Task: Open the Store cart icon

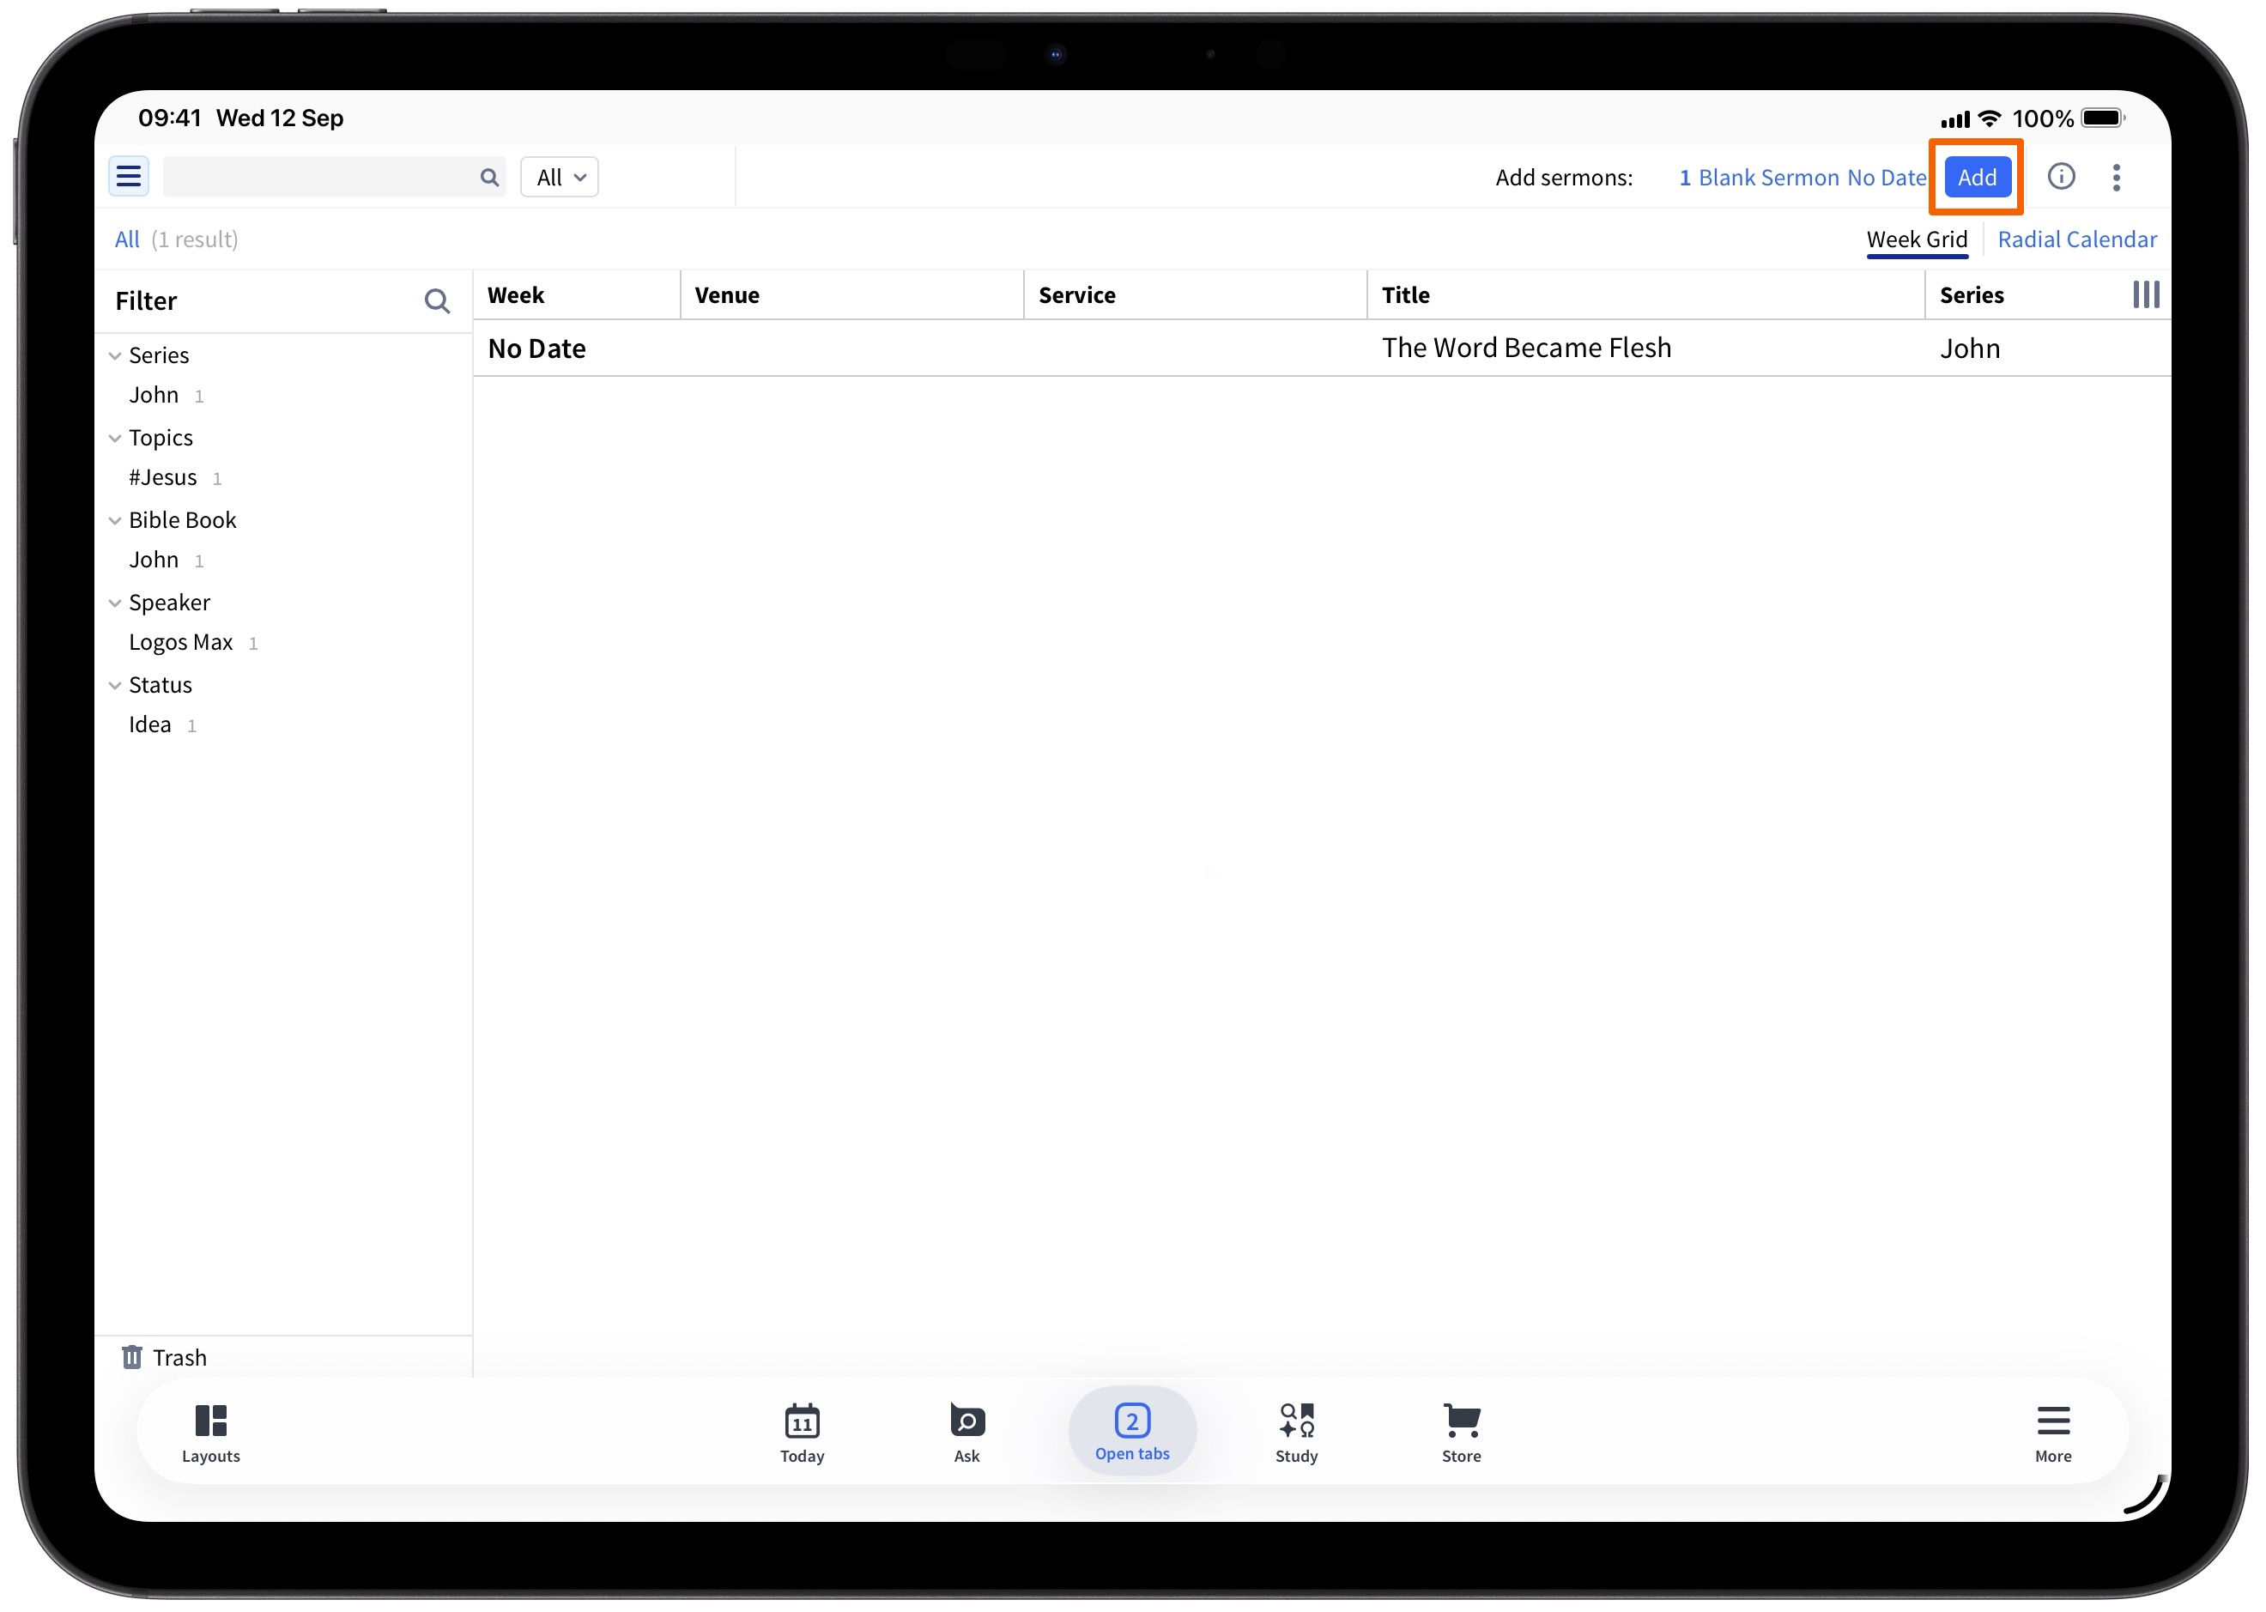Action: pyautogui.click(x=1461, y=1433)
